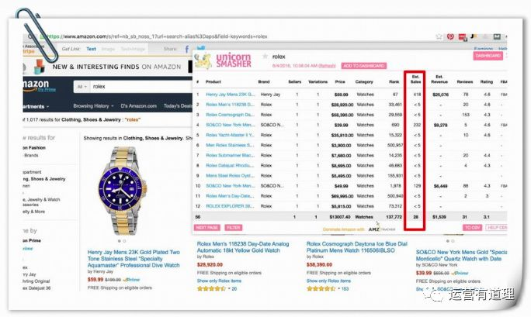Click the Amazon logo
This screenshot has width=531, height=317.
(36, 84)
